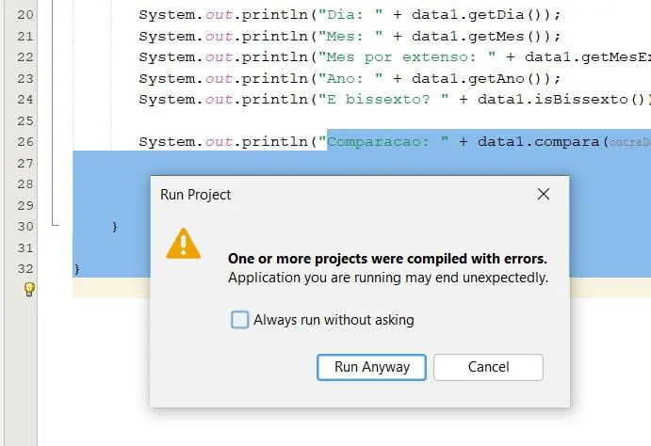Cancel the Run Project dialog
The image size is (651, 446).
488,367
